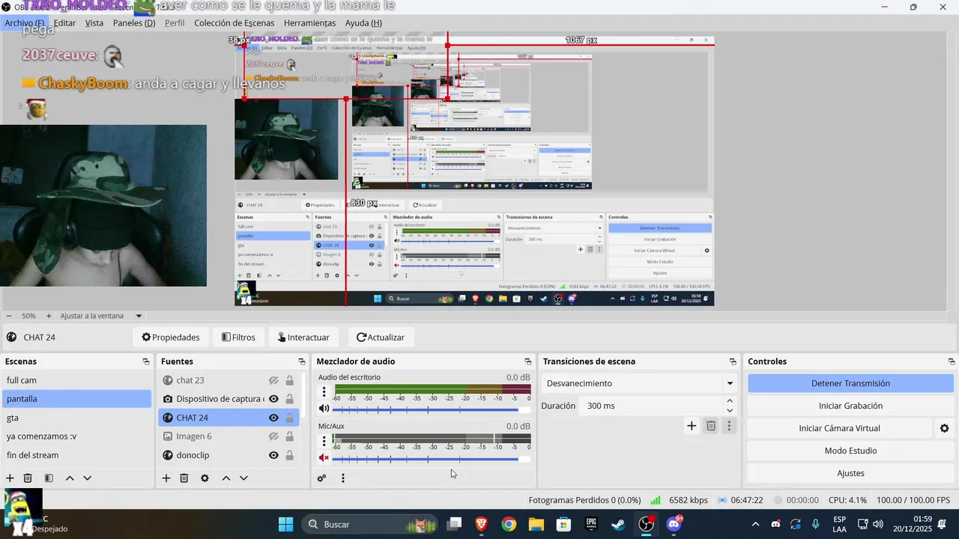
Task: Open scene filters icon in Escenas toolbar
Action: point(49,478)
